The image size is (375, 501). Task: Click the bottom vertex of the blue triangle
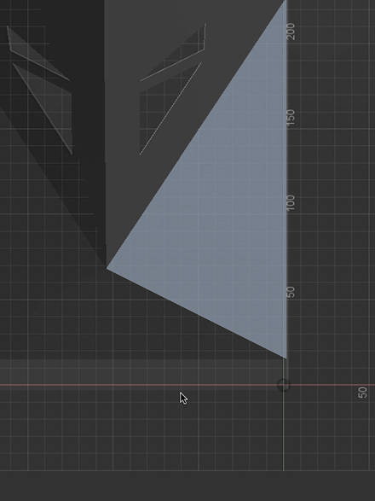[x=286, y=358]
